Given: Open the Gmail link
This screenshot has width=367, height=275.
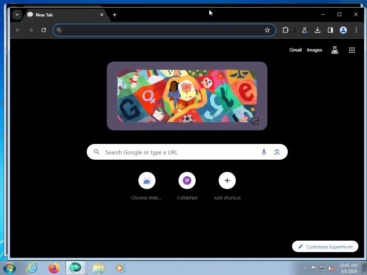Looking at the screenshot, I should click(x=295, y=50).
